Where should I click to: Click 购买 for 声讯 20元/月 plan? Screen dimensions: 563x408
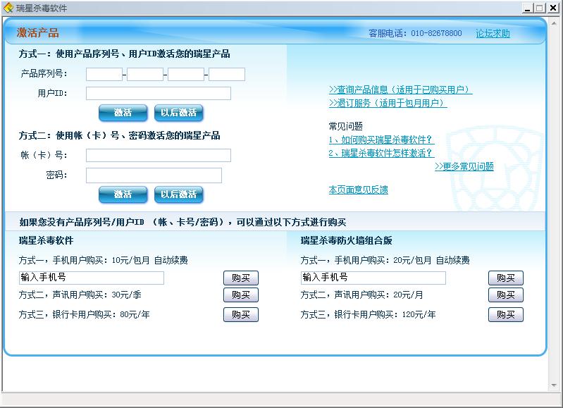pos(505,295)
